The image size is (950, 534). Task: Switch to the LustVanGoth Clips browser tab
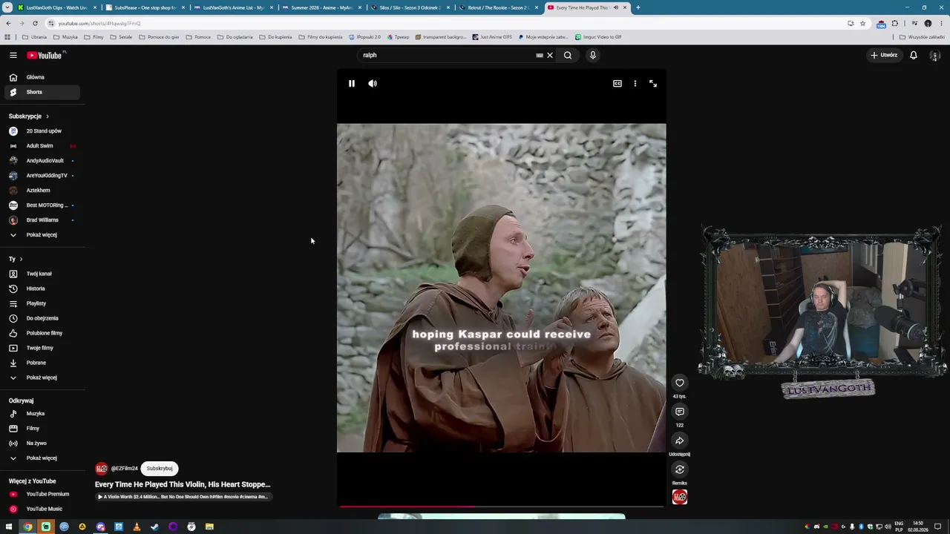click(x=56, y=7)
